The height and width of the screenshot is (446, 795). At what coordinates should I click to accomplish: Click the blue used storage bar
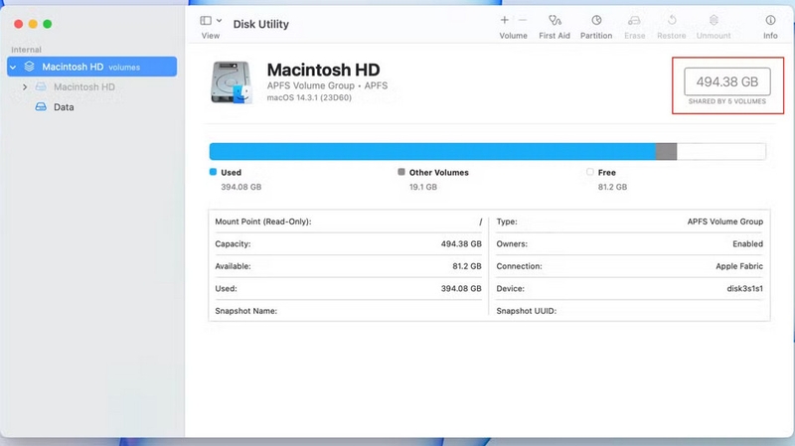432,152
